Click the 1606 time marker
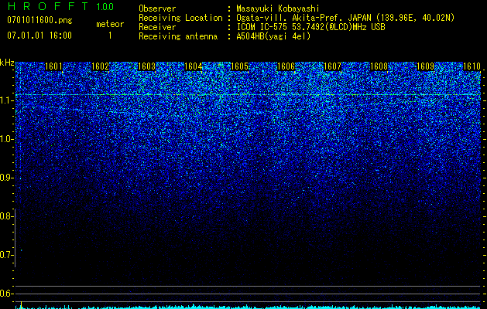This screenshot has width=487, height=309. [x=286, y=66]
